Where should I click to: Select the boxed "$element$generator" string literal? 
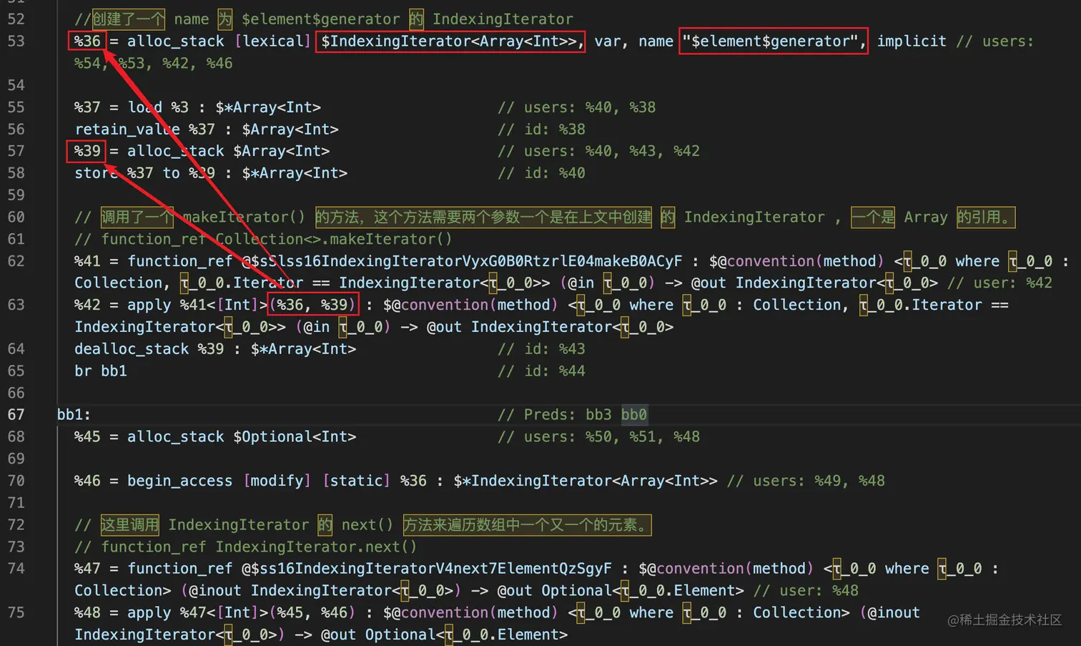pos(773,41)
